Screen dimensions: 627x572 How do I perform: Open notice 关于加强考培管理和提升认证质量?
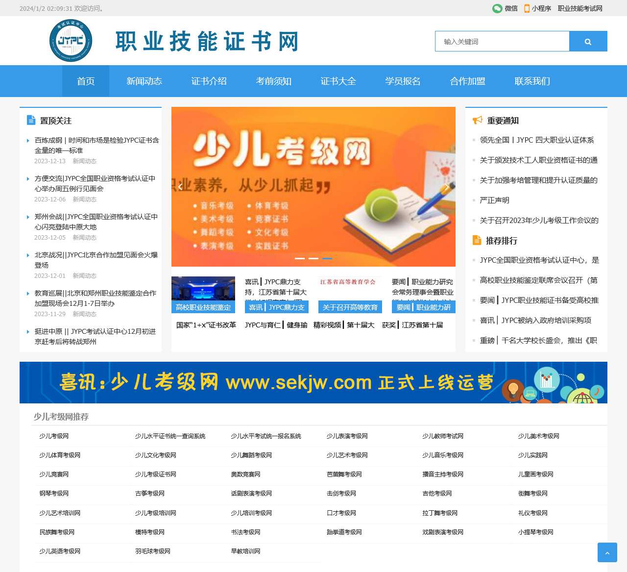[539, 180]
